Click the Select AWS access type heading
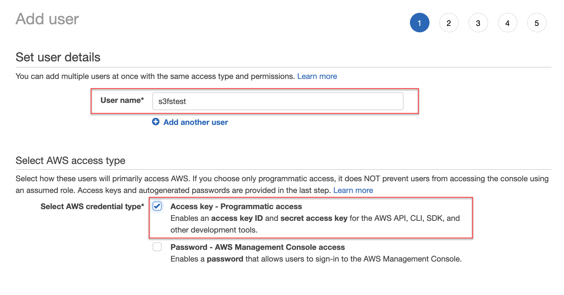The height and width of the screenshot is (295, 564). pos(70,161)
